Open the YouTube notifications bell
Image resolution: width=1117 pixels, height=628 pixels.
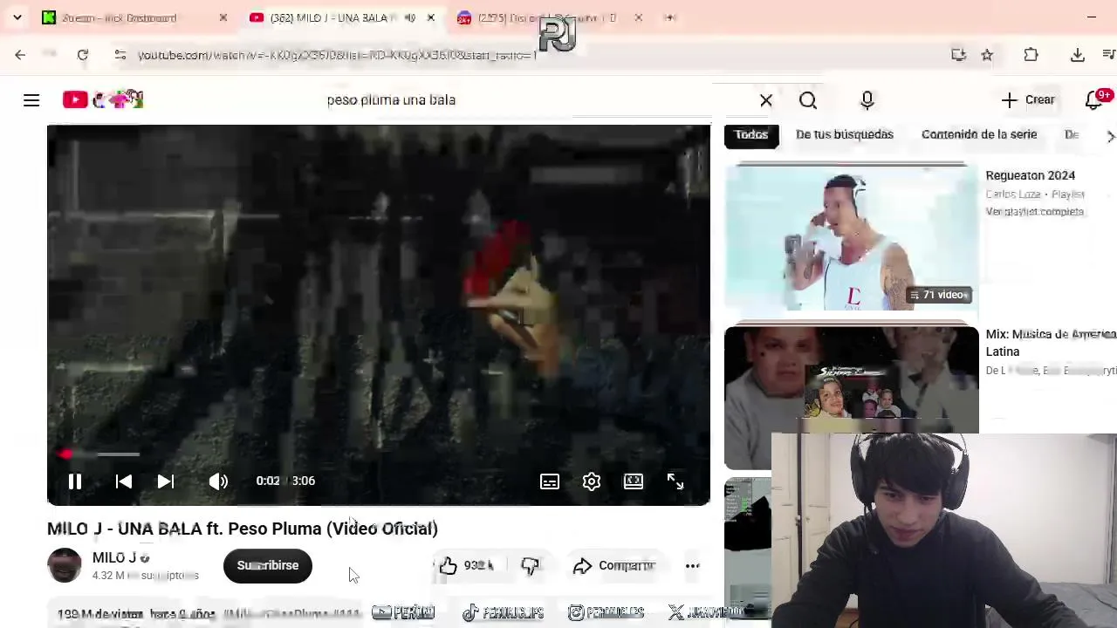tap(1094, 100)
